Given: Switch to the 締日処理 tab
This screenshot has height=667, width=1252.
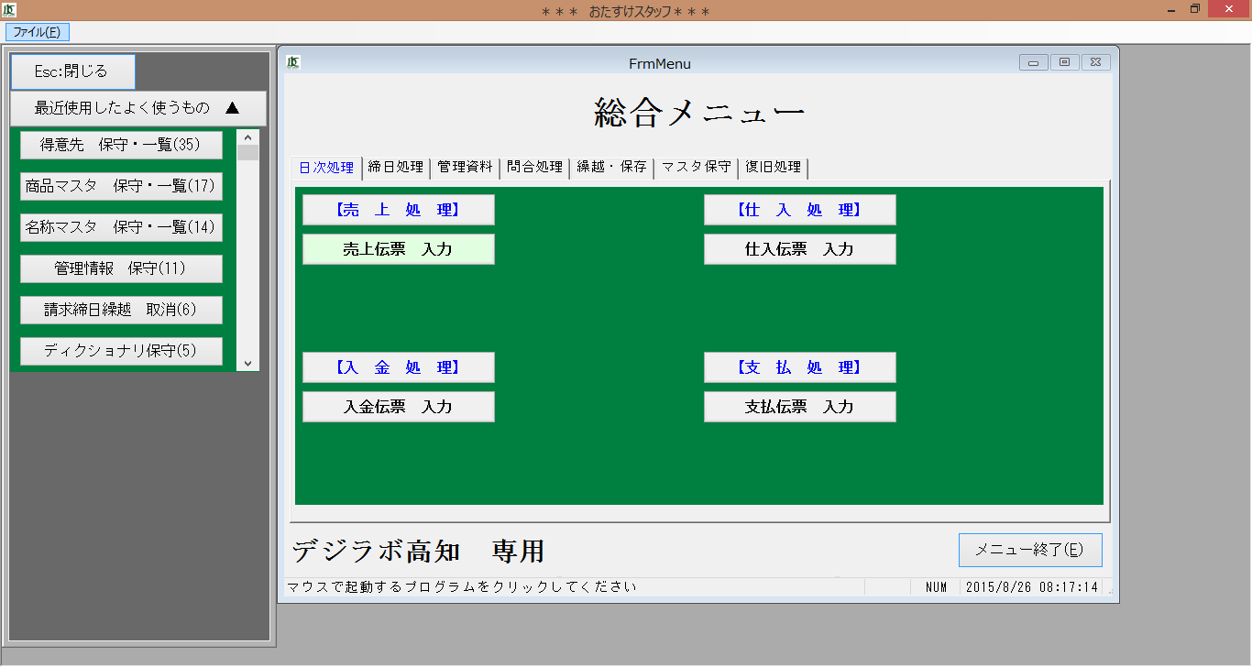Looking at the screenshot, I should tap(395, 168).
